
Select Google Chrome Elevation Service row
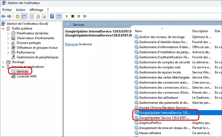tap(164, 108)
